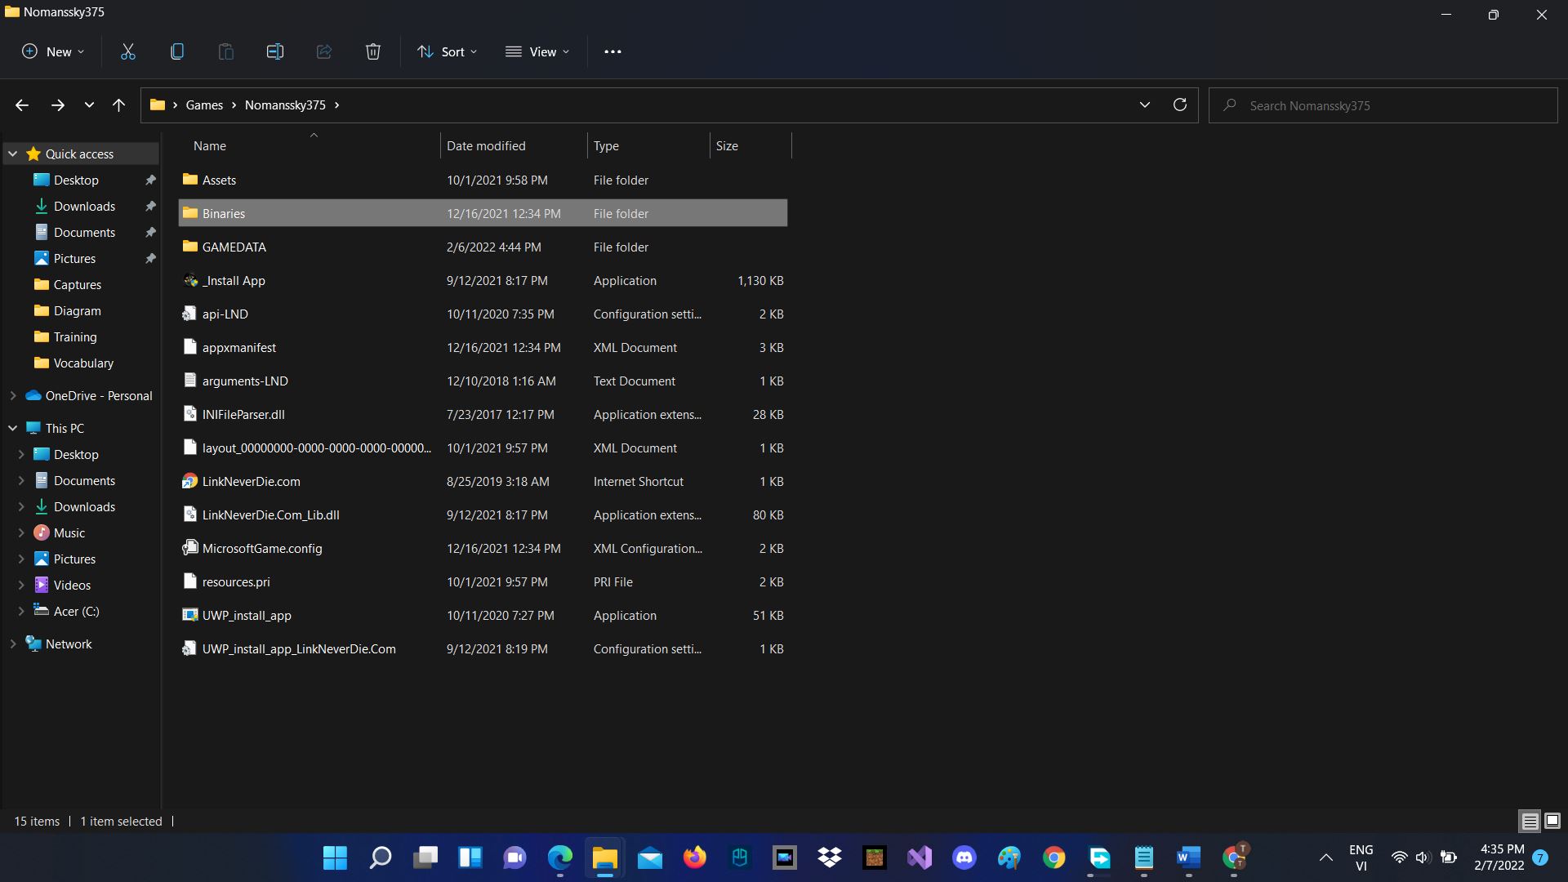Open Discord from the taskbar
The height and width of the screenshot is (882, 1568).
[964, 857]
